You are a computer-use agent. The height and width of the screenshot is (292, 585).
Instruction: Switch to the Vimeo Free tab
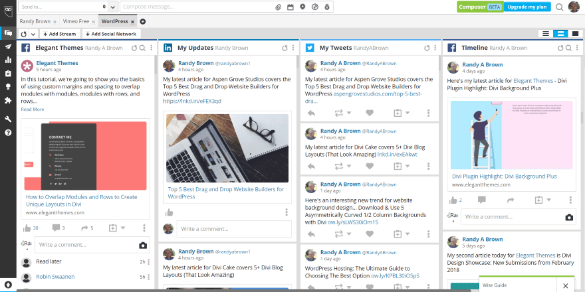pyautogui.click(x=76, y=22)
